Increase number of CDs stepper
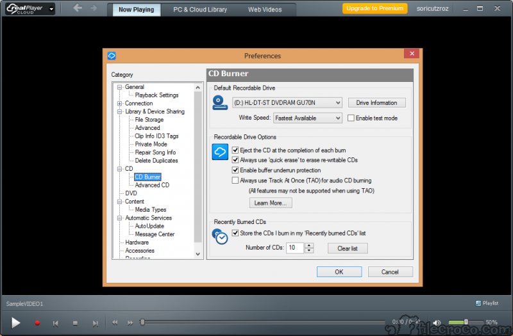 (x=309, y=245)
